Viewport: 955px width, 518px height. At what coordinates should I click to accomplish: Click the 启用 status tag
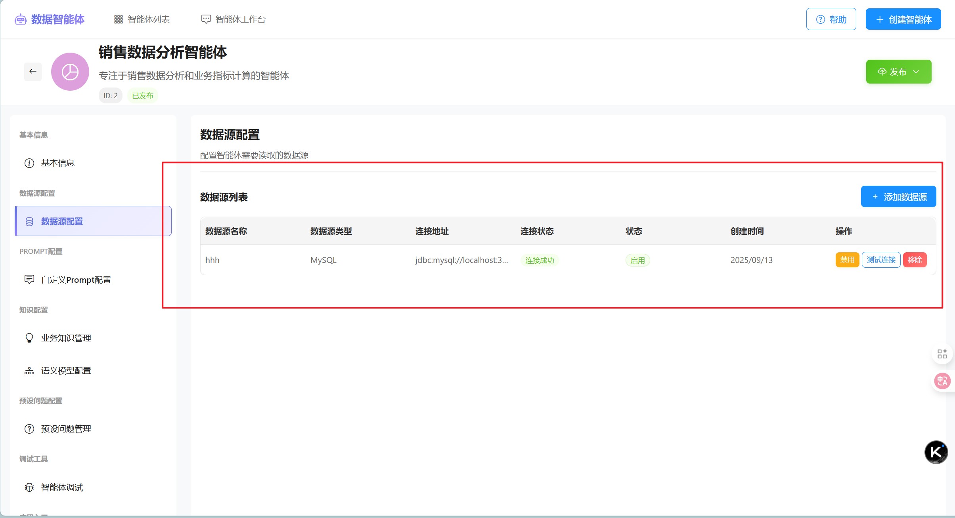[x=637, y=260]
